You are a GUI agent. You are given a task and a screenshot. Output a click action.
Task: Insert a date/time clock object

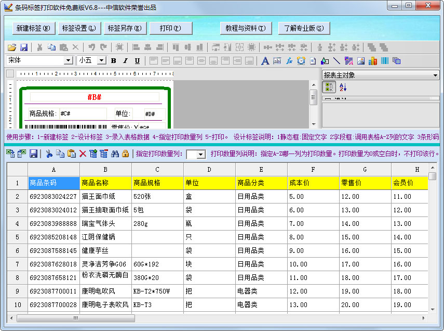click(x=301, y=61)
